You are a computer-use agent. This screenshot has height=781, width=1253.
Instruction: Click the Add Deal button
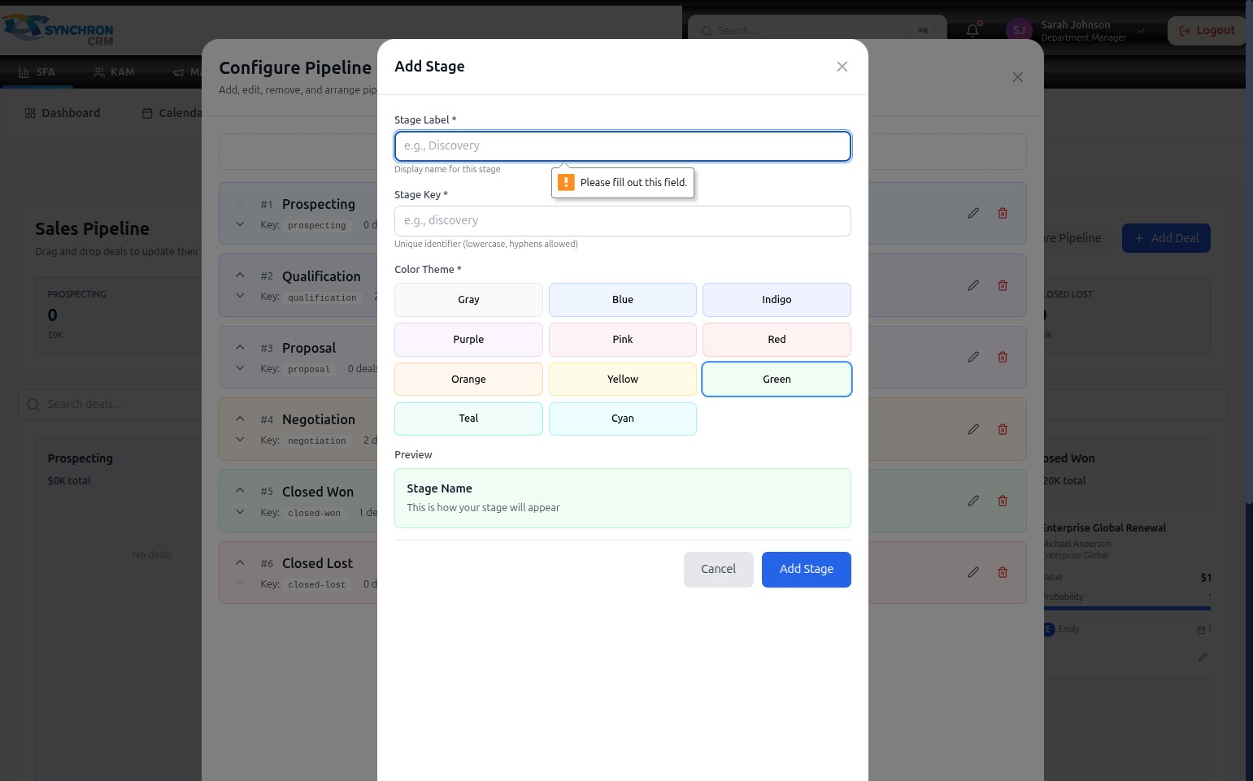pos(1166,238)
